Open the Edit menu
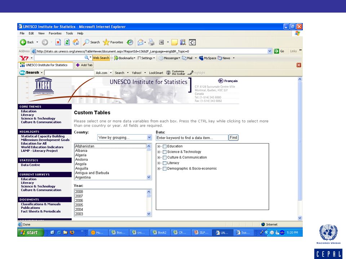 (31, 33)
